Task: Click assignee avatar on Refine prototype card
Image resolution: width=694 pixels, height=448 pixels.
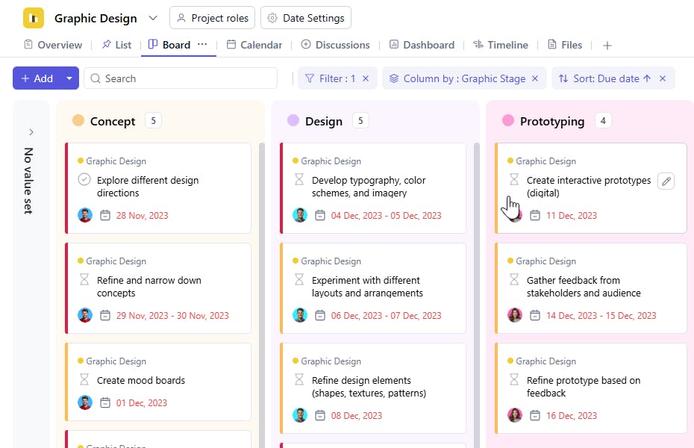Action: (x=515, y=415)
